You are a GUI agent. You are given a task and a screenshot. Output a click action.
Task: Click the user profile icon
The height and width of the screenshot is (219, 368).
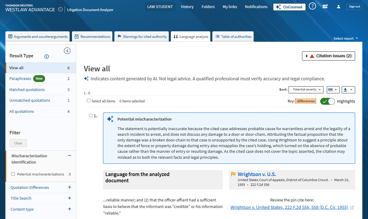click(338, 7)
